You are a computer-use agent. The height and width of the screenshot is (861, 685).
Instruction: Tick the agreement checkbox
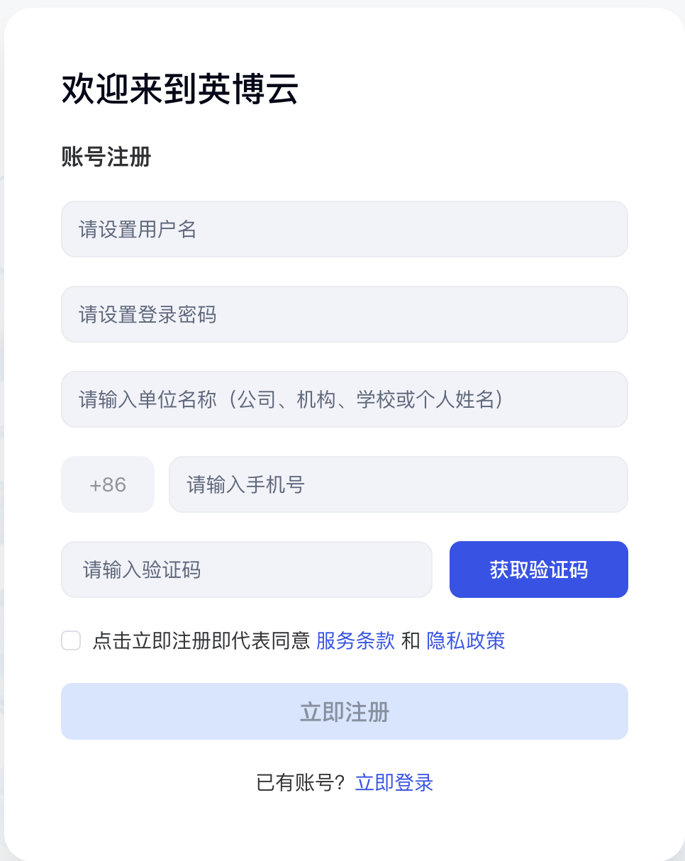coord(71,641)
